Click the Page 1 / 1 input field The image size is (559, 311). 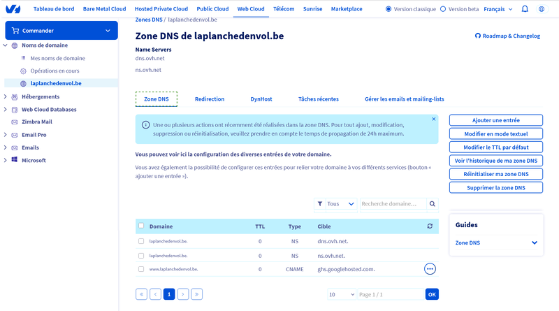(391, 294)
